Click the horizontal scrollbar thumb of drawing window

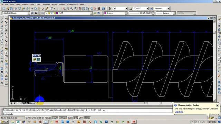[160, 103]
